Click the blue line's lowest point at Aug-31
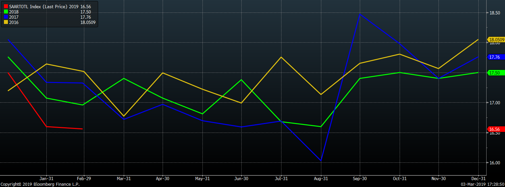Image resolution: width=505 pixels, height=187 pixels. click(x=320, y=160)
